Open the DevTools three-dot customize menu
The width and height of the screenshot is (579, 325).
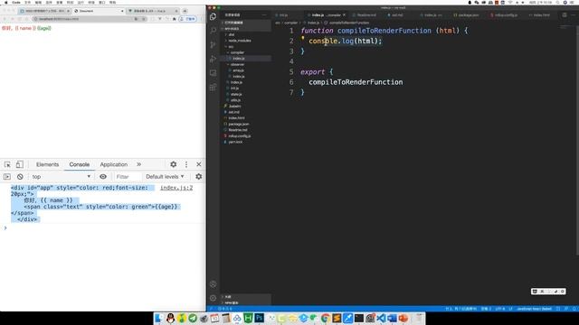pos(186,164)
